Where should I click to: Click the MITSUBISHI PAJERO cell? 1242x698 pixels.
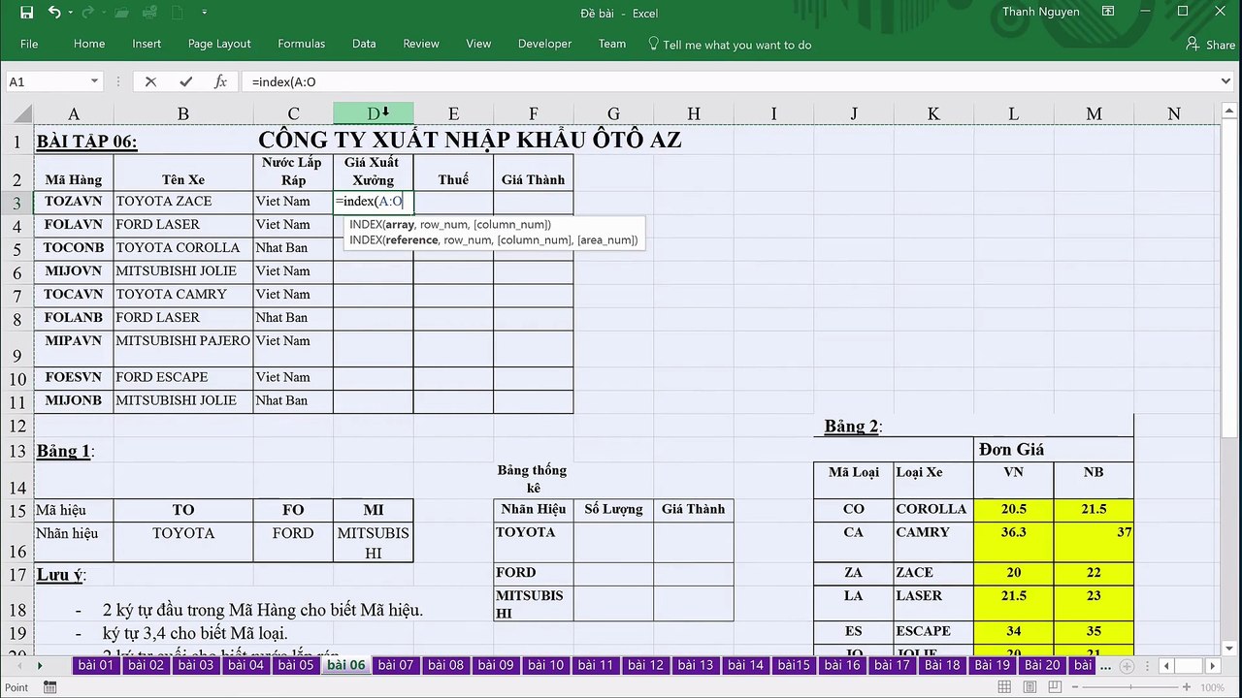point(183,348)
